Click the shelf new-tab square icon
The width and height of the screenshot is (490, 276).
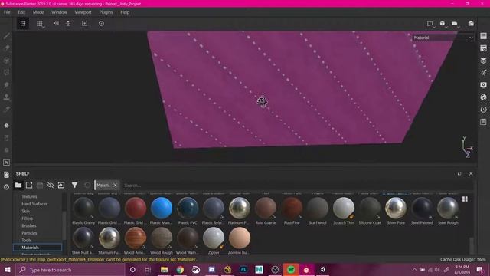29,186
